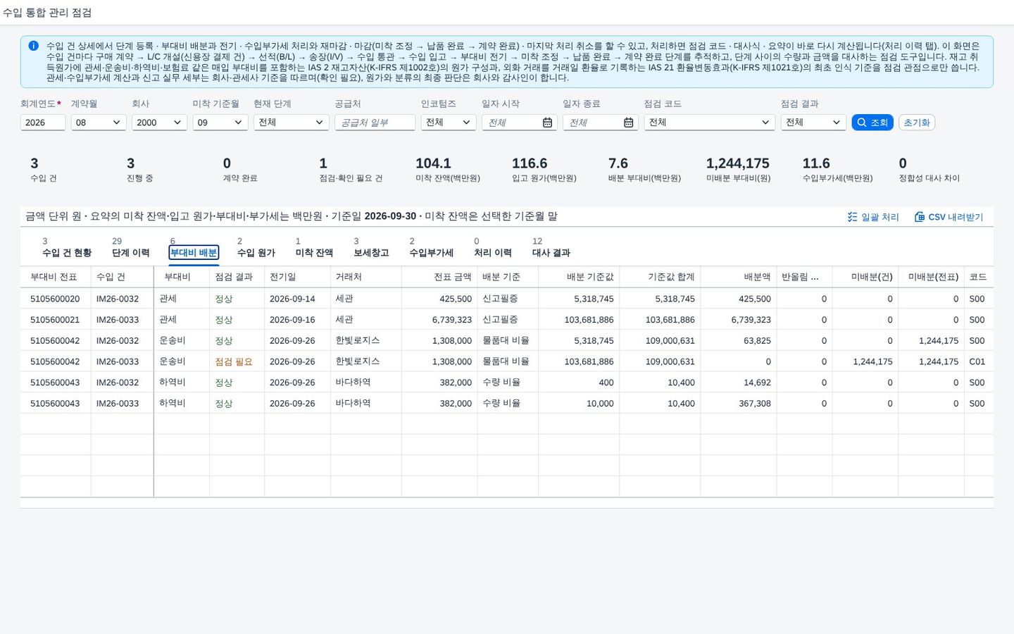Expand the 현재 단계 filter dropdown
The image size is (1014, 634).
click(292, 123)
